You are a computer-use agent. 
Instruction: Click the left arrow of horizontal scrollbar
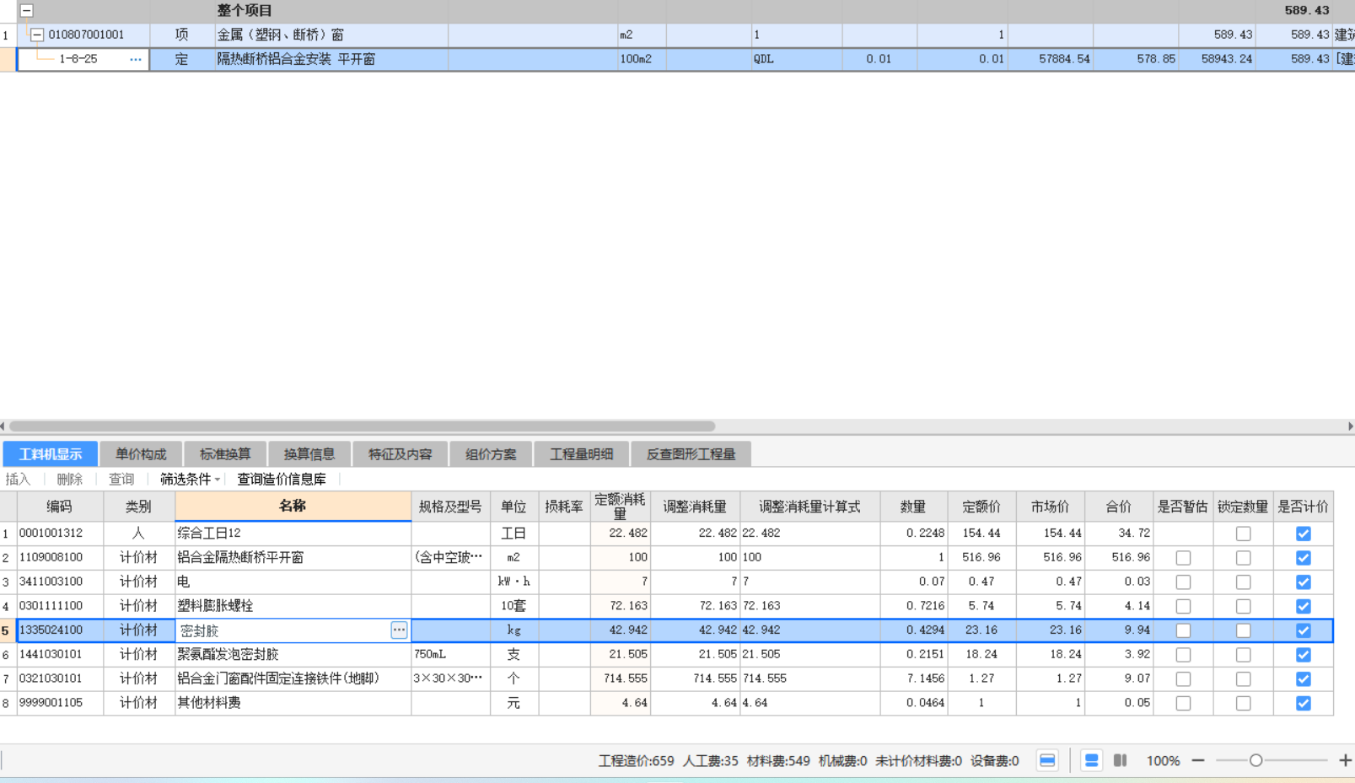[x=3, y=426]
